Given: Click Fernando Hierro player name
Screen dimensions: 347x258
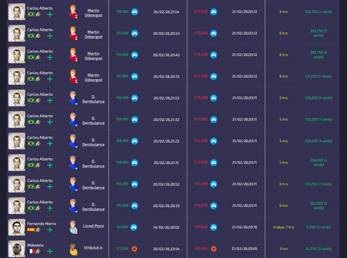Looking at the screenshot, I should coord(42,224).
